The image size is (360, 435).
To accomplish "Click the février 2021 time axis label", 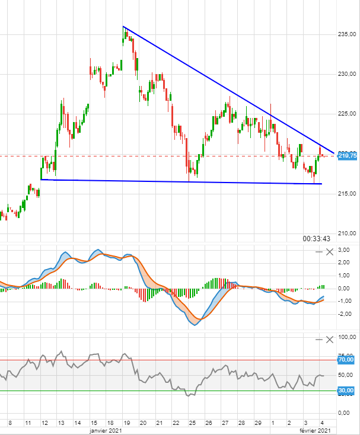I will tap(312, 429).
